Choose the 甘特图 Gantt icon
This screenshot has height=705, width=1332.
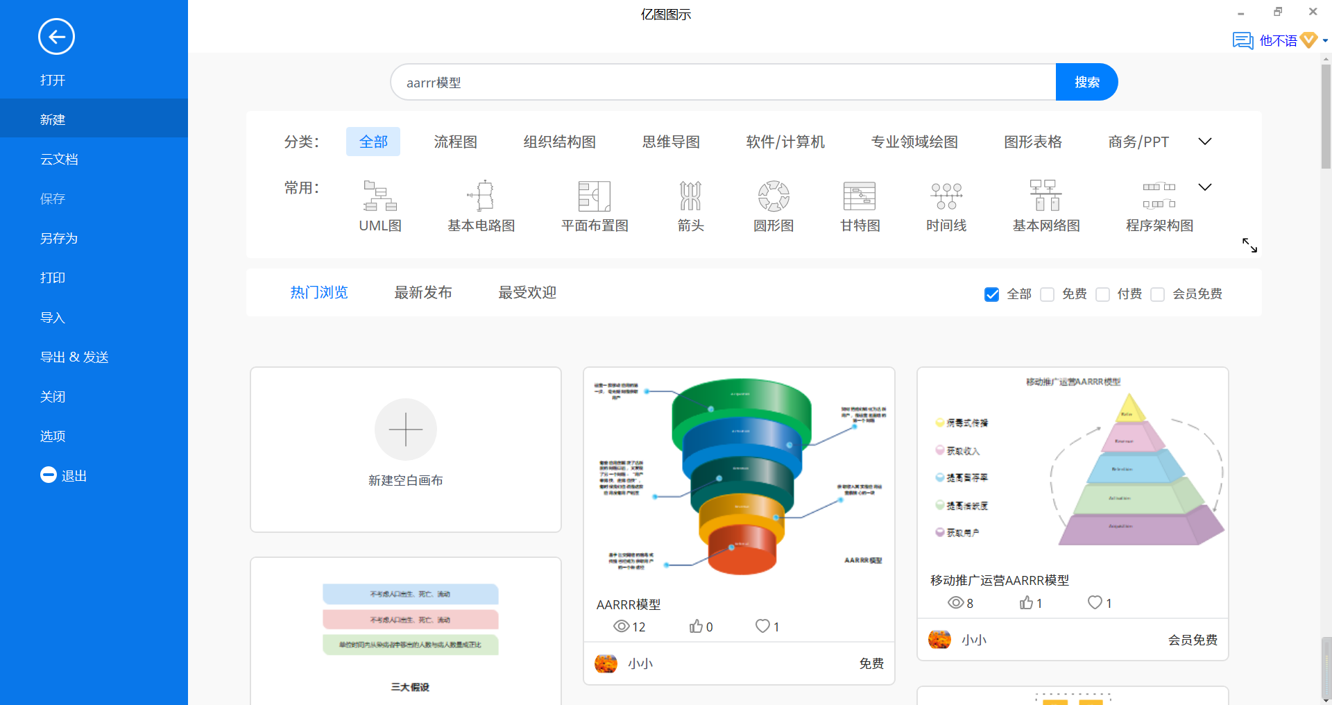click(x=860, y=196)
